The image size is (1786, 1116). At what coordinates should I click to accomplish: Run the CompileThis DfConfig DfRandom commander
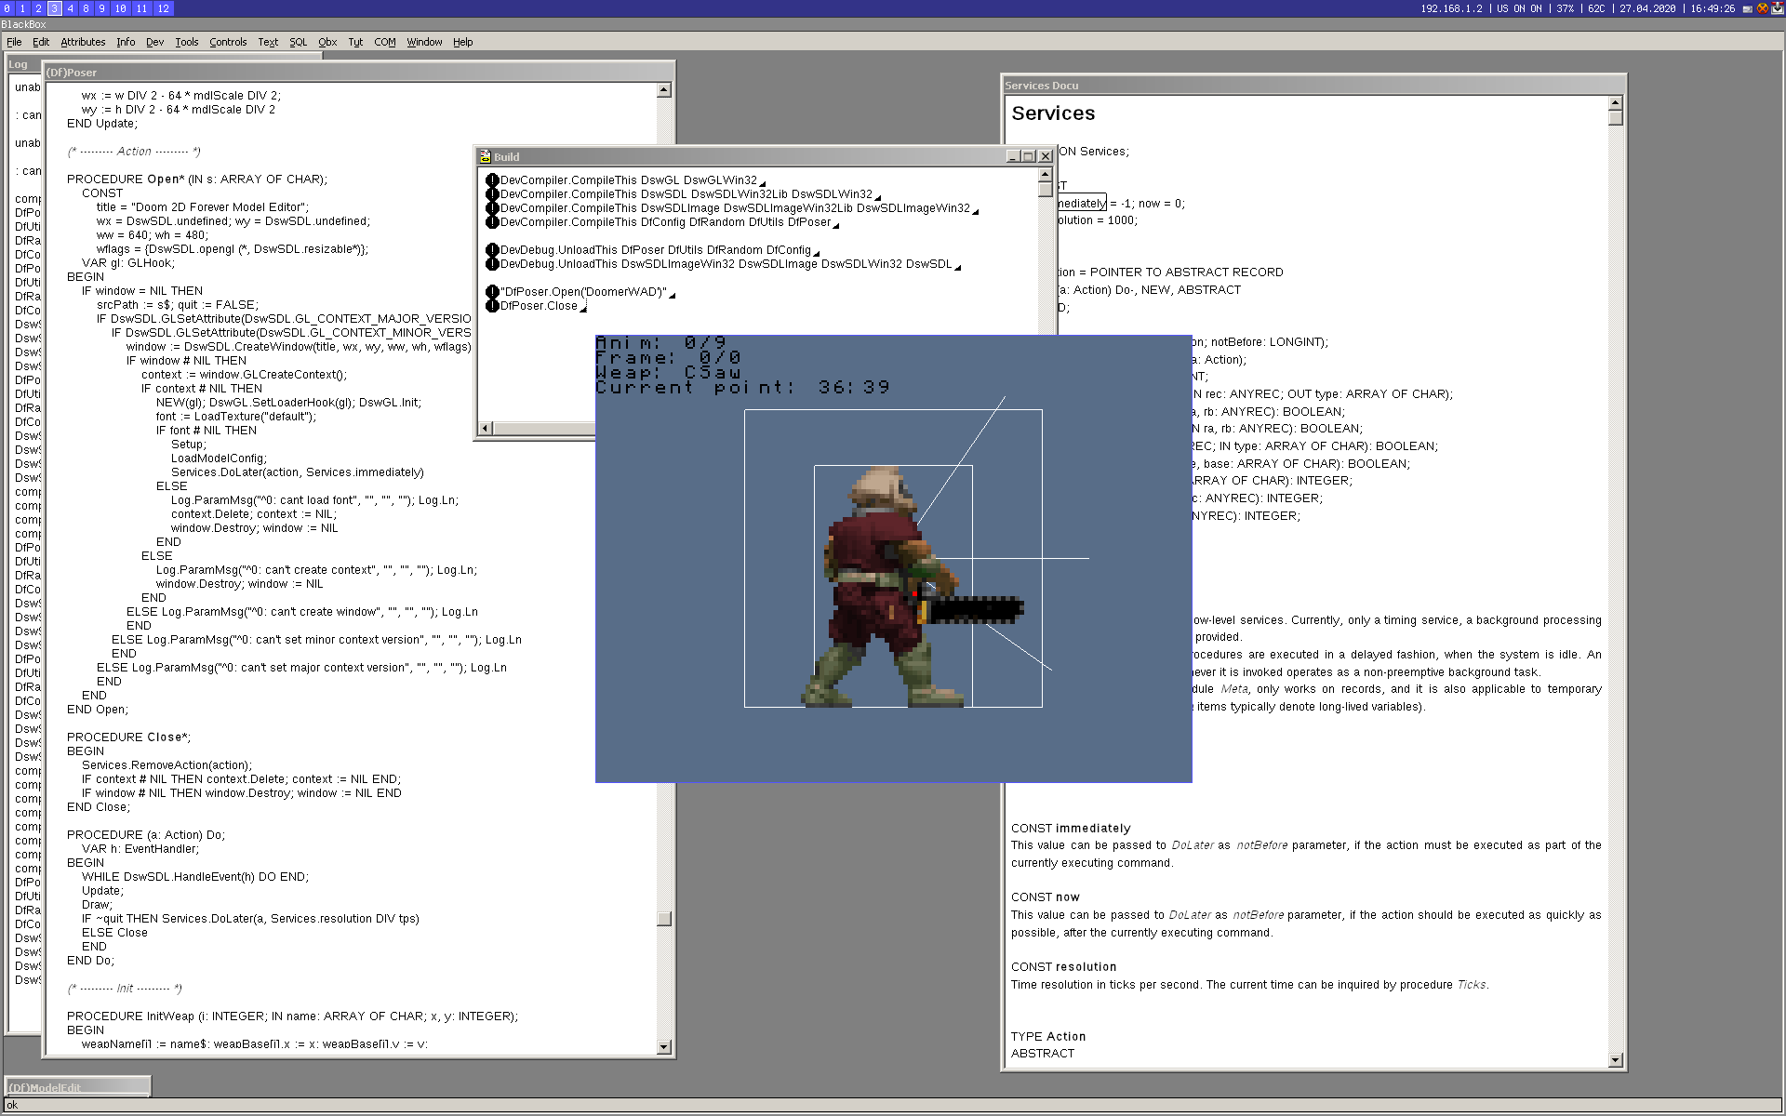(x=492, y=222)
